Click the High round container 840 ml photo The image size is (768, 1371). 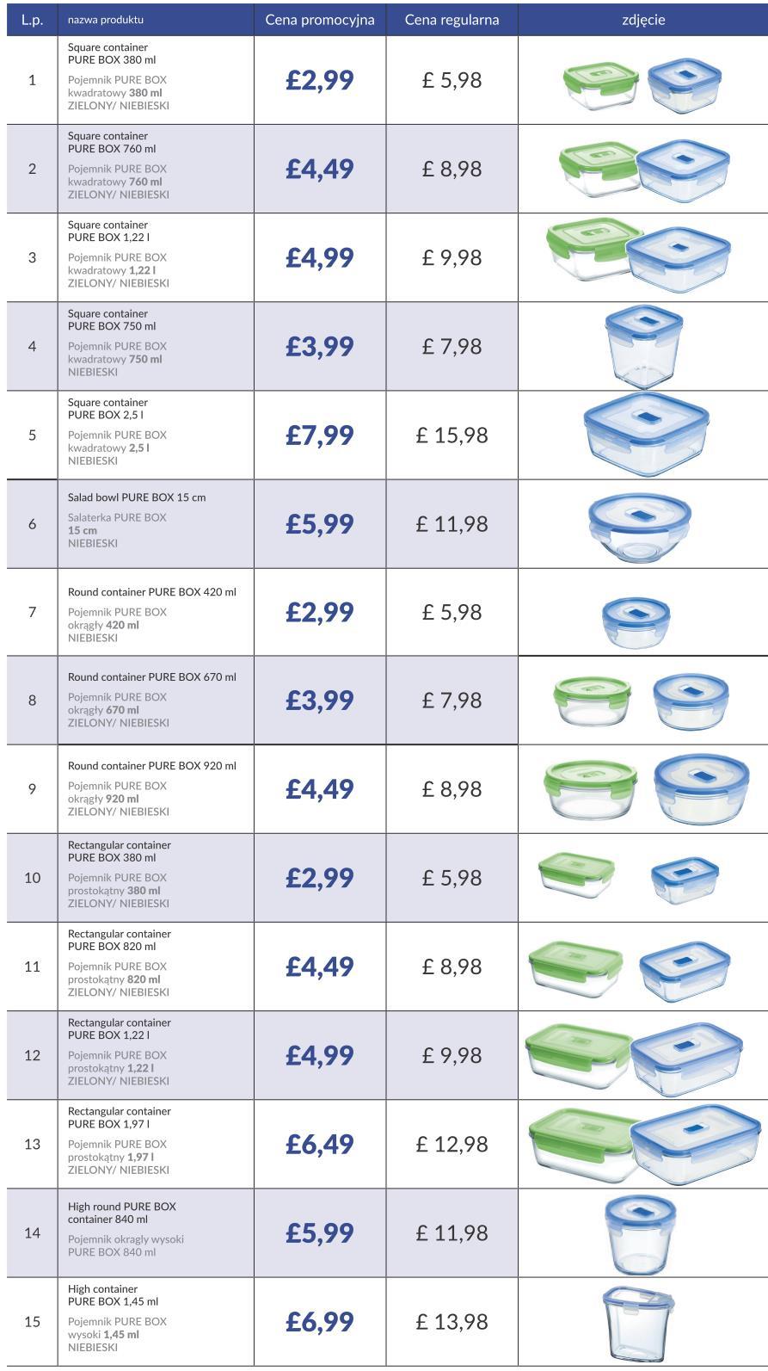(640, 1234)
